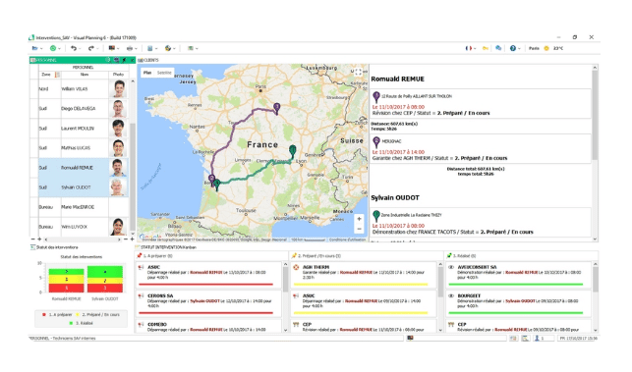This screenshot has width=632, height=372.
Task: Click the Sylvain OUDOT heading in details panel
Action: (395, 197)
